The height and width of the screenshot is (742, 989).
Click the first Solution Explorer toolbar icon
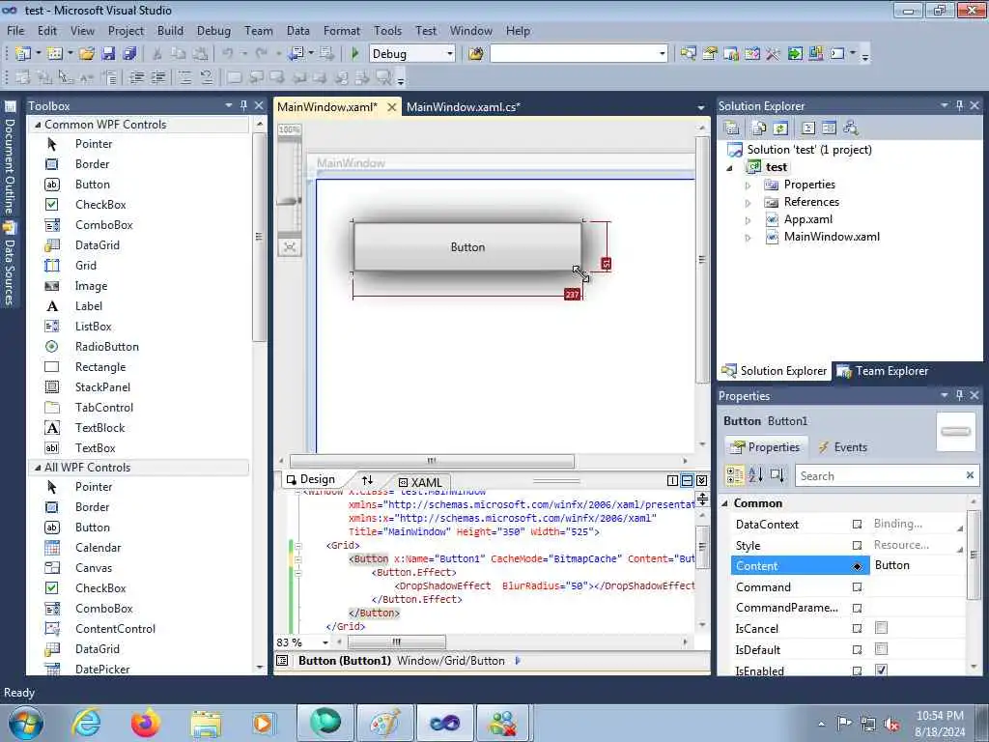tap(732, 128)
